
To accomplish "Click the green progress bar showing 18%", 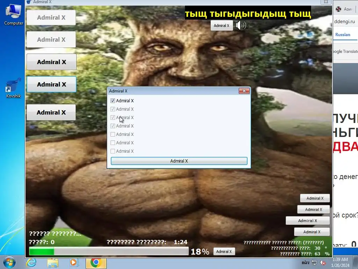I will point(109,251).
